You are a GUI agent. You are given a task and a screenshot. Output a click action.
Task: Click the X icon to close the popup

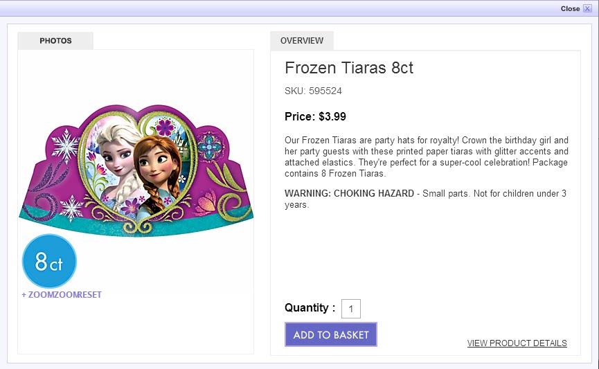[587, 9]
